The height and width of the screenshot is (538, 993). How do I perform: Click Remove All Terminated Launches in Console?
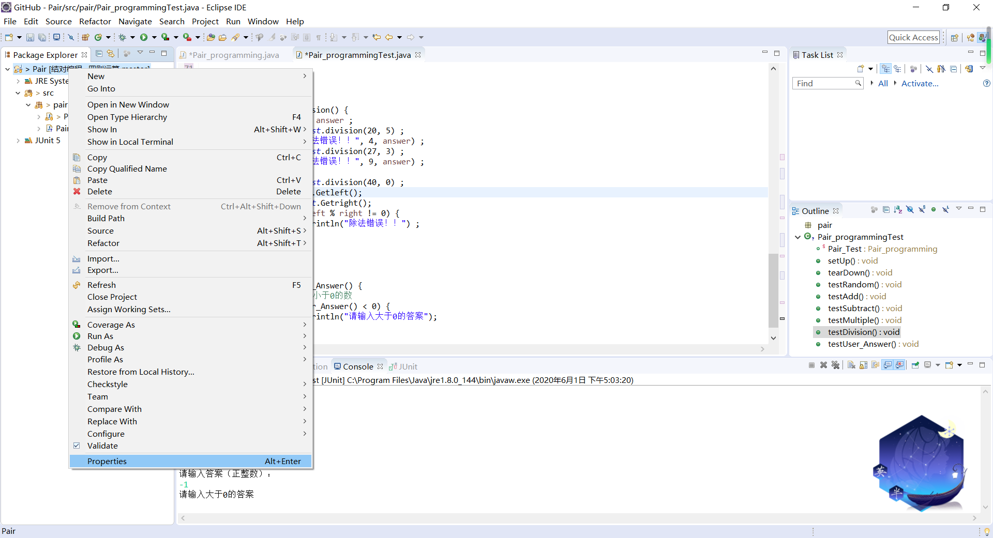click(835, 365)
